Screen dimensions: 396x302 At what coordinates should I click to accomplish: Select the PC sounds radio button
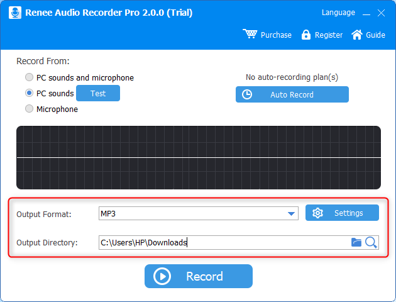[x=29, y=93]
